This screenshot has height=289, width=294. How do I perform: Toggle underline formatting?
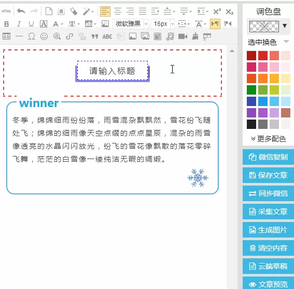31,24
